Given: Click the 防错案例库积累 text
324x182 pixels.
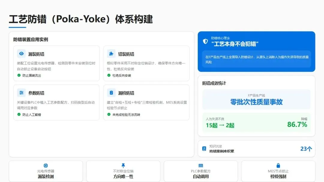Looking at the screenshot, I should point(222,151).
